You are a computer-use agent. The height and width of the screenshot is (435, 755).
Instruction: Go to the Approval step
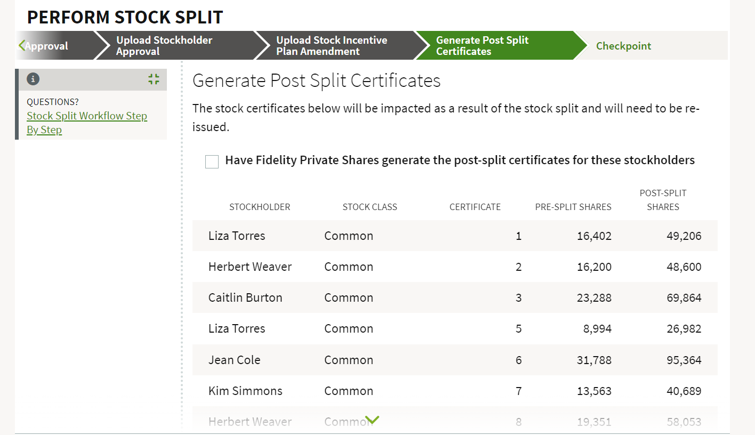coord(46,46)
